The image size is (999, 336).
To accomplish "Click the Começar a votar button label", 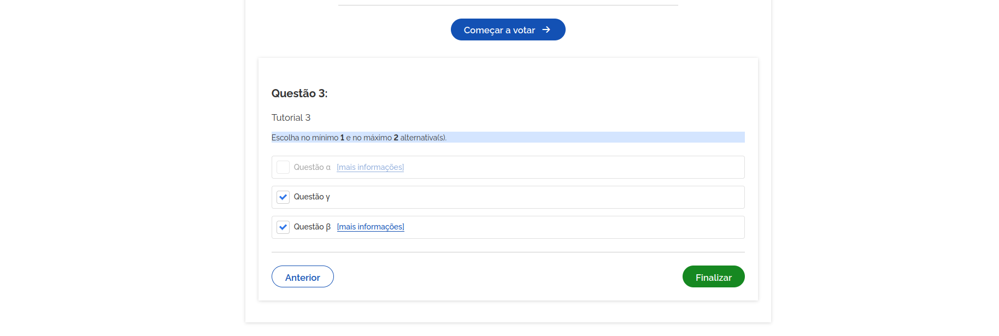I will (x=499, y=30).
